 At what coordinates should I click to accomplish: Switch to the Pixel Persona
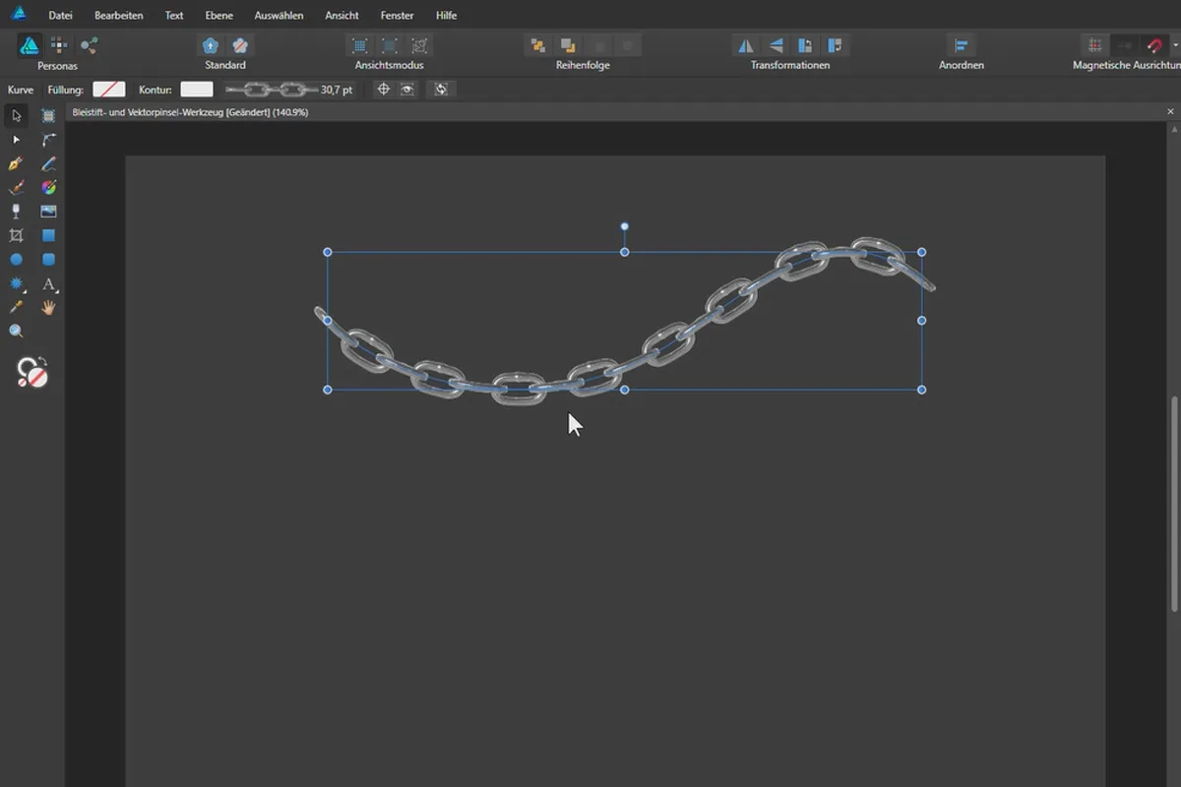59,45
